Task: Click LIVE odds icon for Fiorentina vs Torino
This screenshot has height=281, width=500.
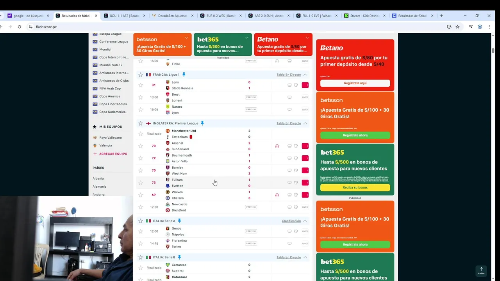Action: pyautogui.click(x=305, y=244)
